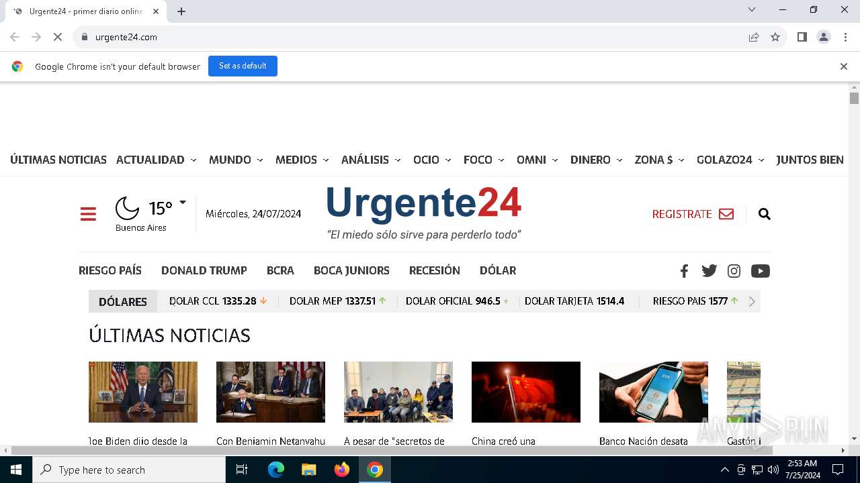Select the Urgente24 browser tab
This screenshot has width=860, height=483.
coord(85,11)
